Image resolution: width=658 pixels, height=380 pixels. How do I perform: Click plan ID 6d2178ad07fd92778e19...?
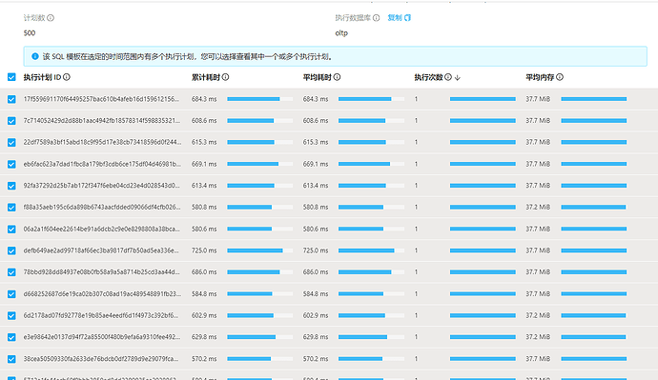click(x=101, y=315)
